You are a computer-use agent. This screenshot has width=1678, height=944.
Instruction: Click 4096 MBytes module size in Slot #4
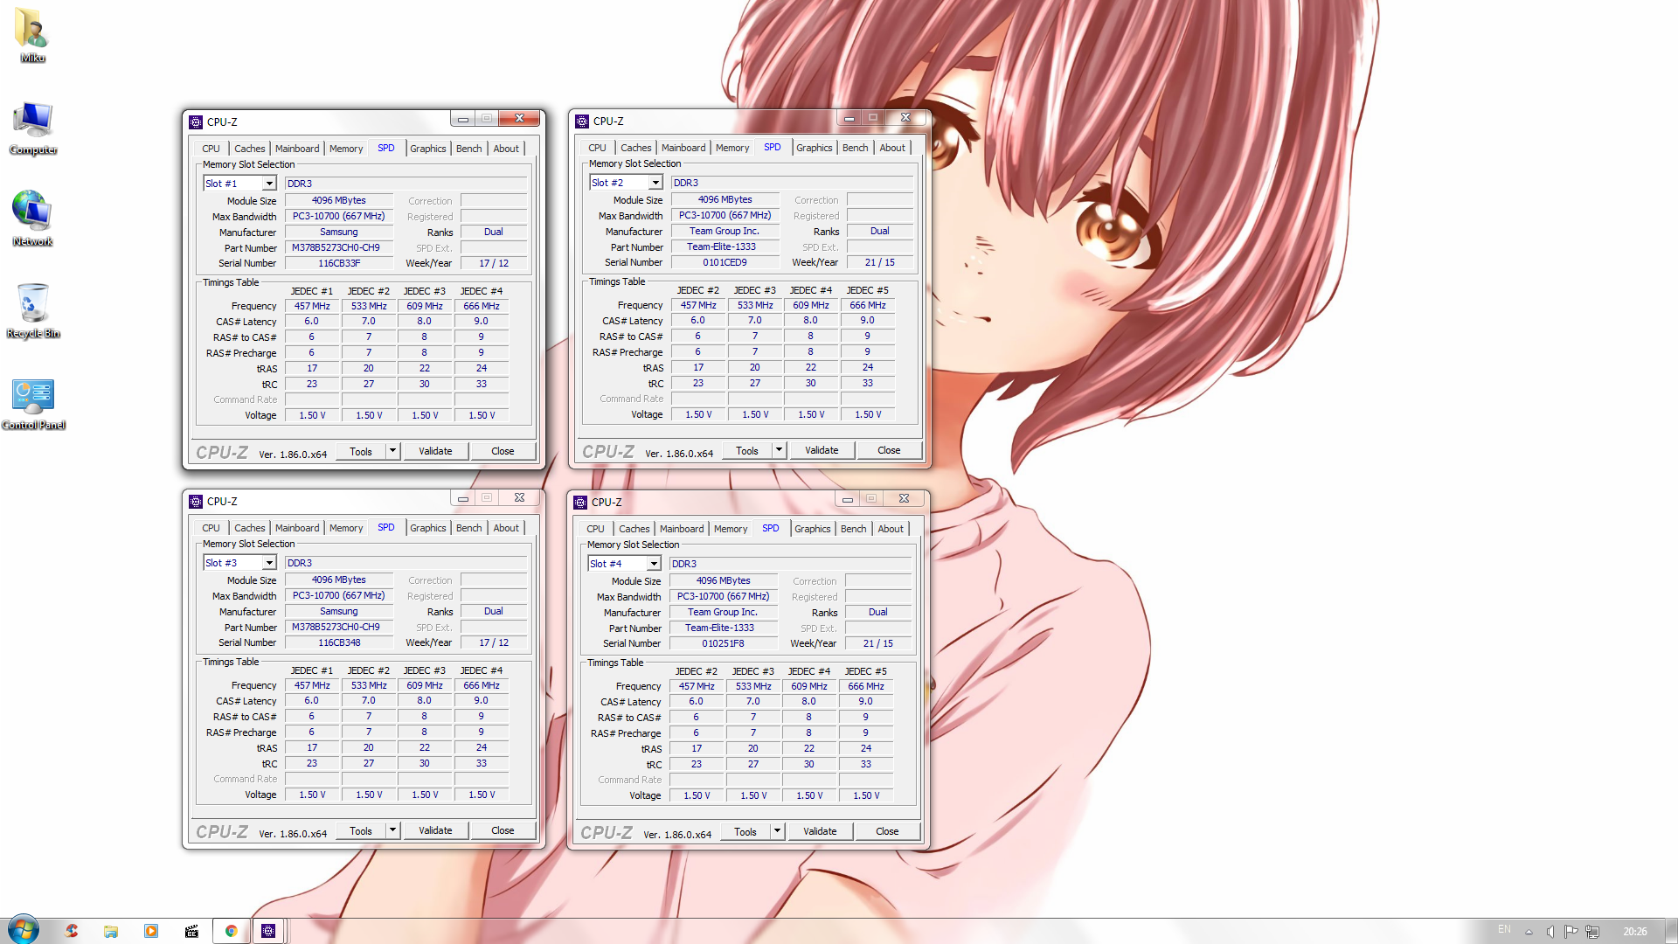coord(723,580)
